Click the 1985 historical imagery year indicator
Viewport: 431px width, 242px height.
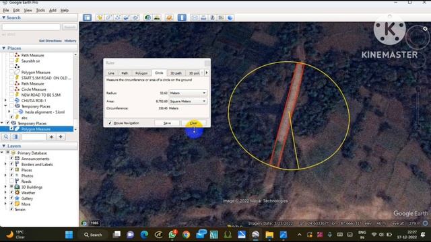[94, 223]
